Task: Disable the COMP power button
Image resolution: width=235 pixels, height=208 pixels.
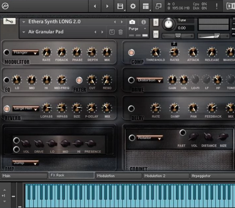Action: (x=131, y=53)
